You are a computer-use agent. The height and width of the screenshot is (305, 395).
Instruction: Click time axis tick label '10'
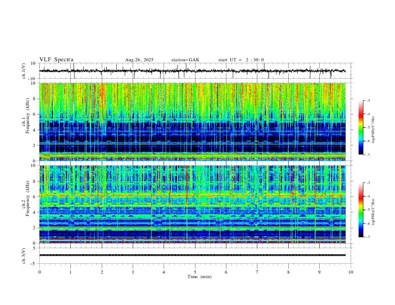click(x=351, y=272)
